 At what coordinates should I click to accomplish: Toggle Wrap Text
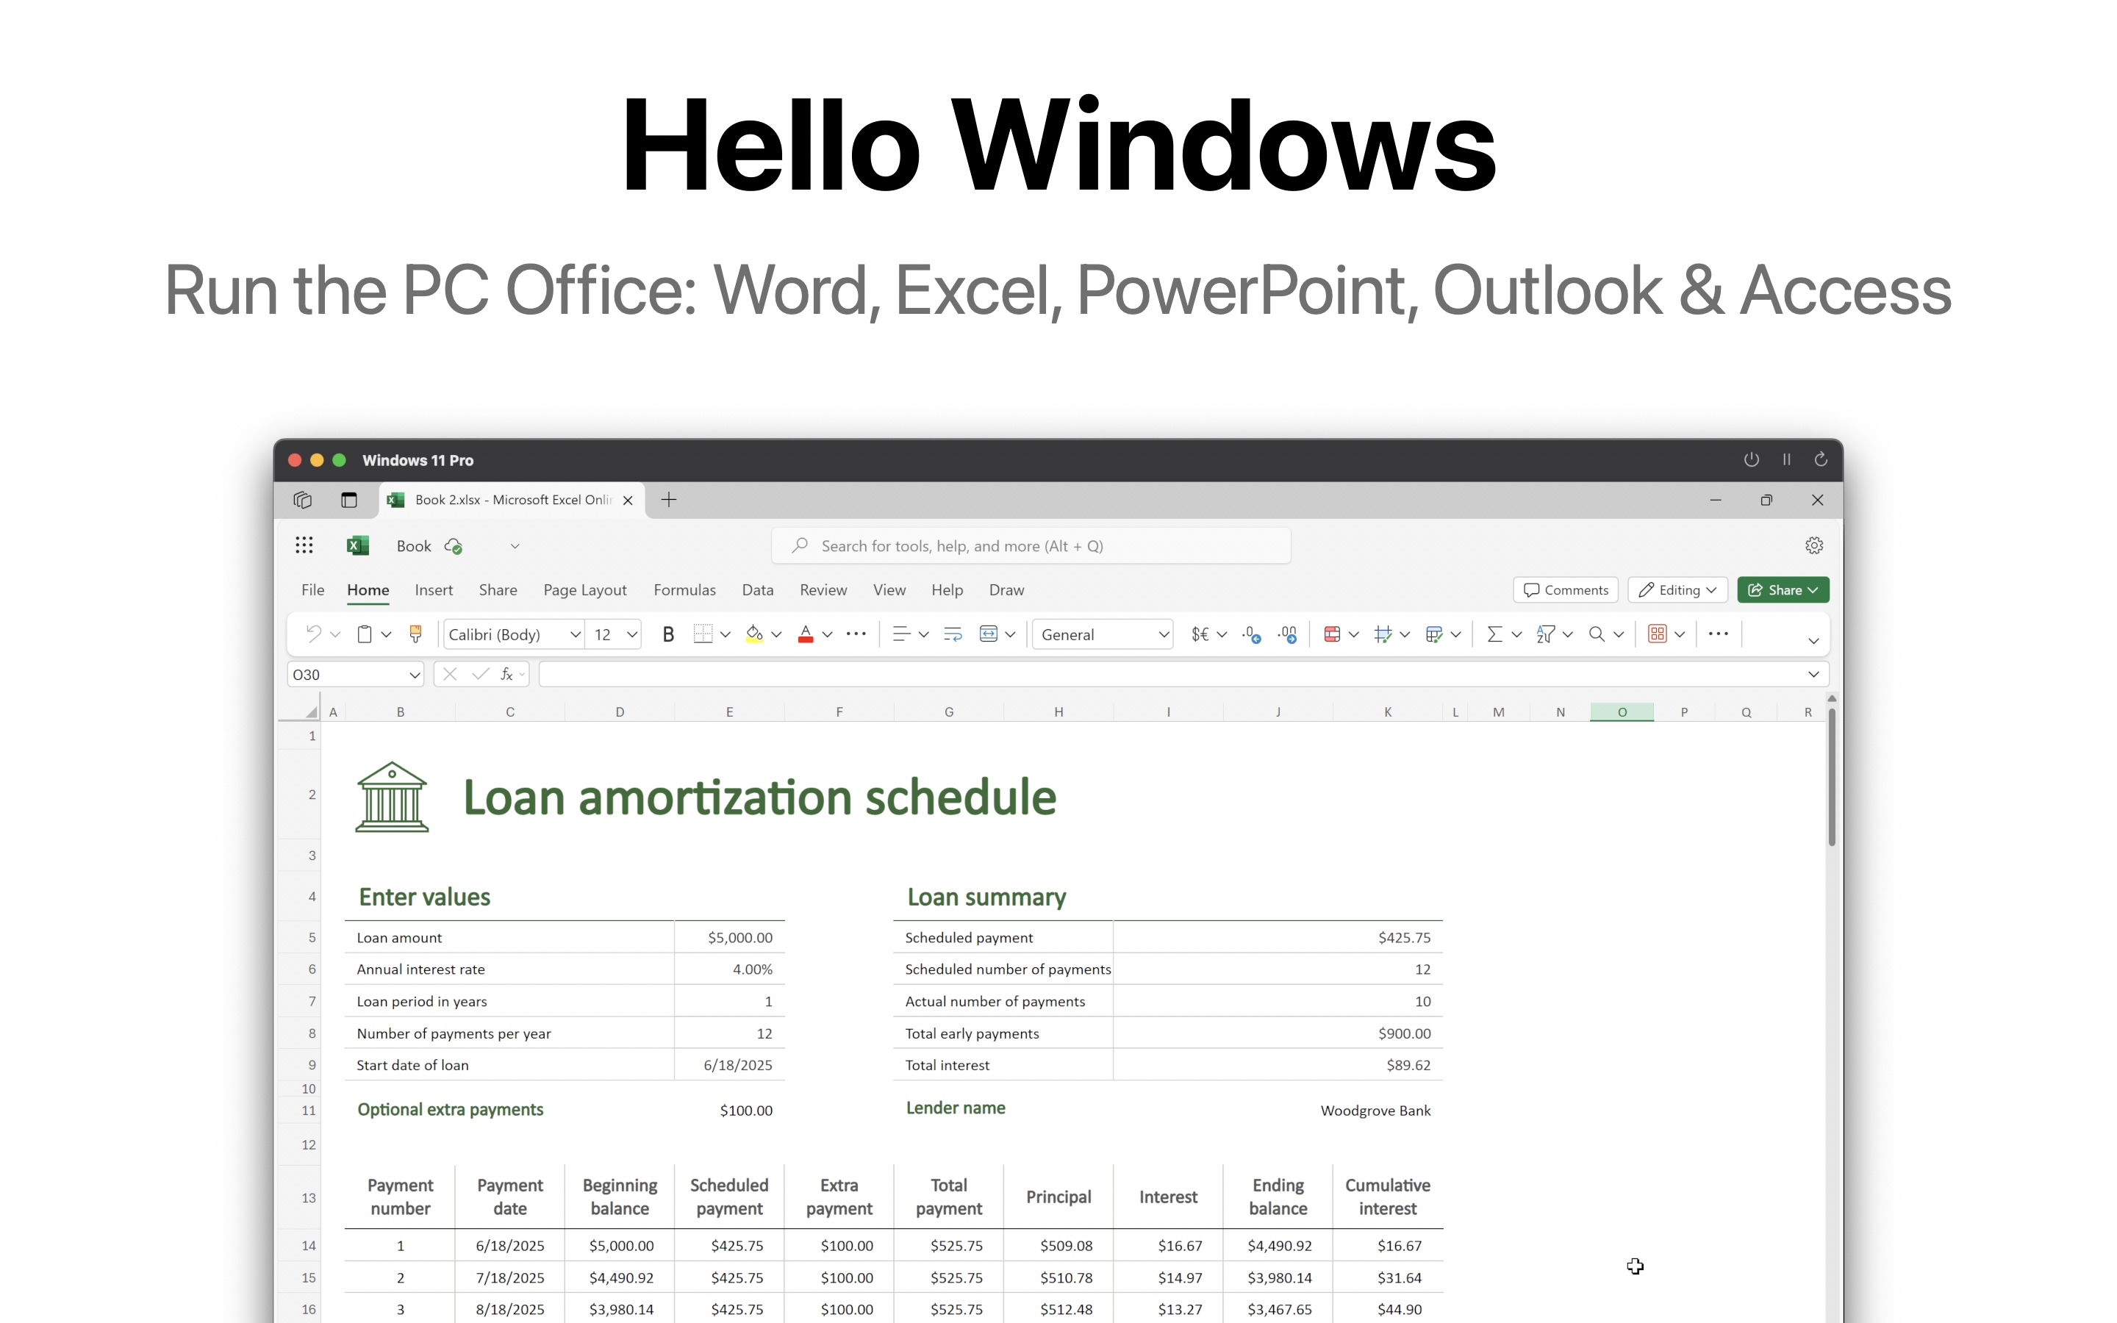(953, 634)
